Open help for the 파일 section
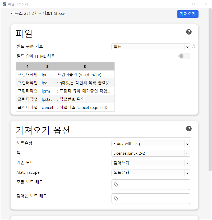The height and width of the screenshot is (220, 212). coord(189,32)
